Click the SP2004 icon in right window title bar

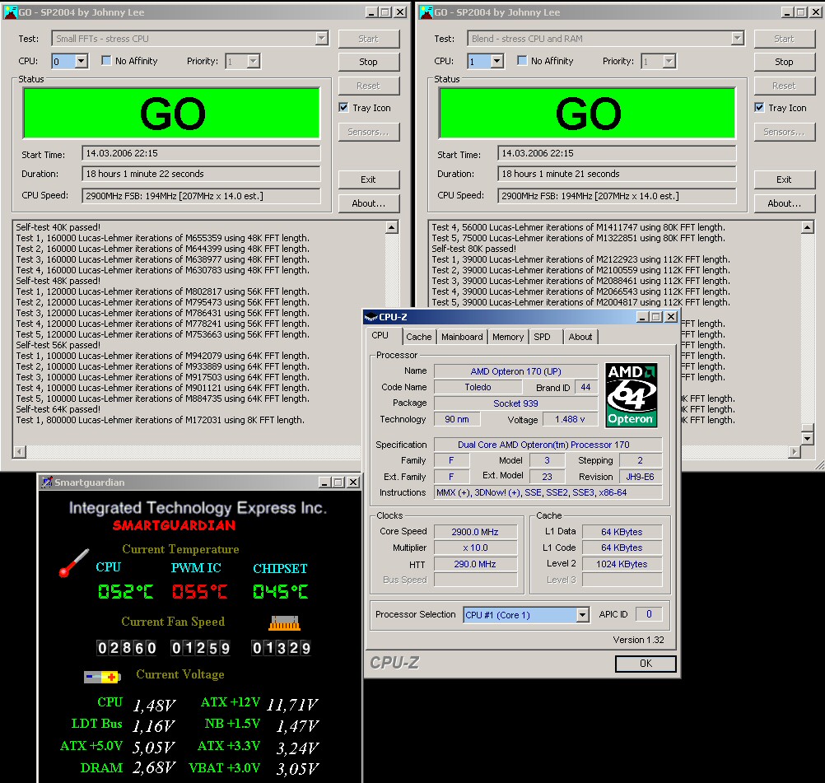tap(426, 12)
